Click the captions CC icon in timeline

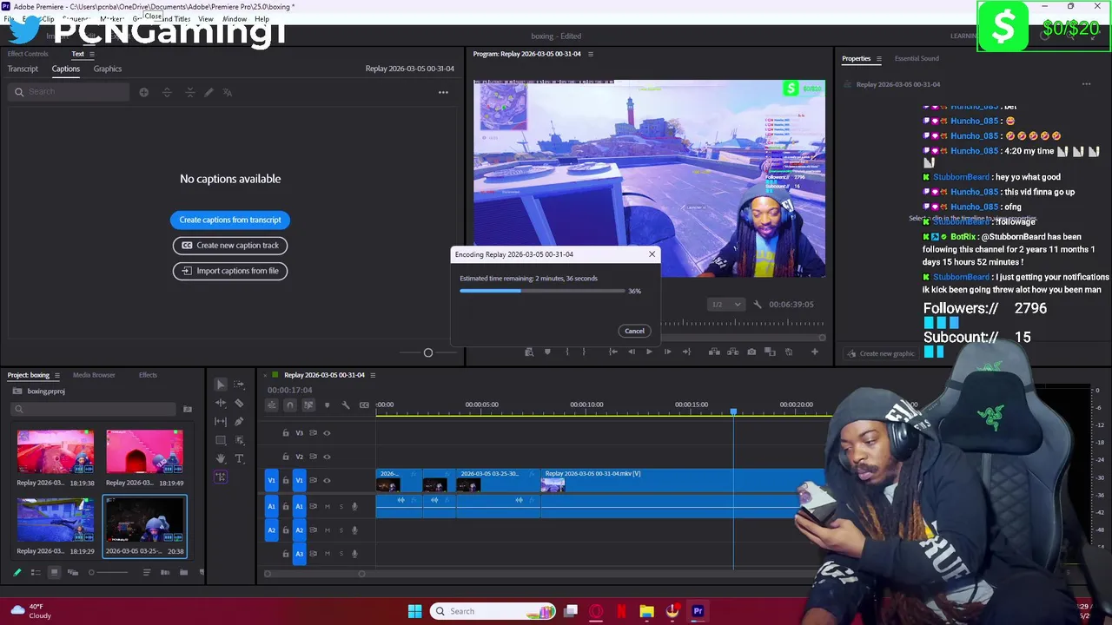(x=364, y=405)
